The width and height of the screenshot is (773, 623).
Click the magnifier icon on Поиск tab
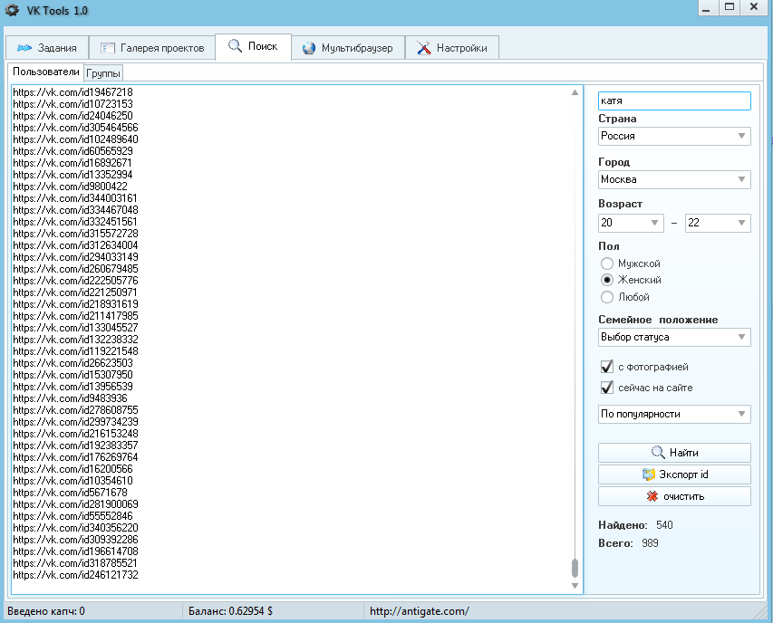[235, 46]
